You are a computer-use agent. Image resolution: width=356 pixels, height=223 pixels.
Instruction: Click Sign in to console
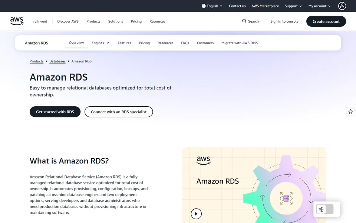coord(284,21)
